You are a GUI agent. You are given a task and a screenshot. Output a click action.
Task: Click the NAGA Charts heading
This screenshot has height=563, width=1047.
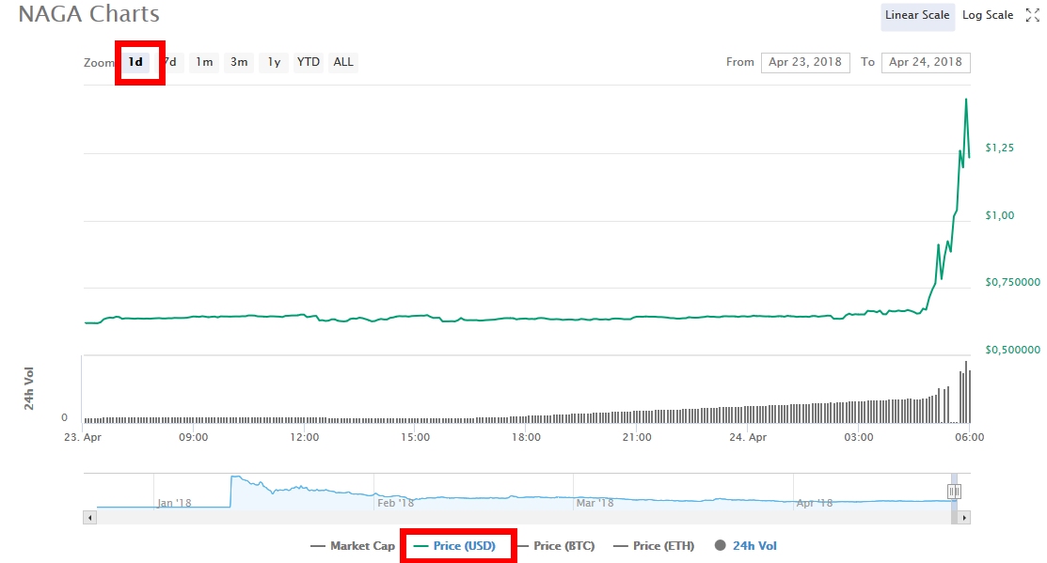(x=88, y=14)
